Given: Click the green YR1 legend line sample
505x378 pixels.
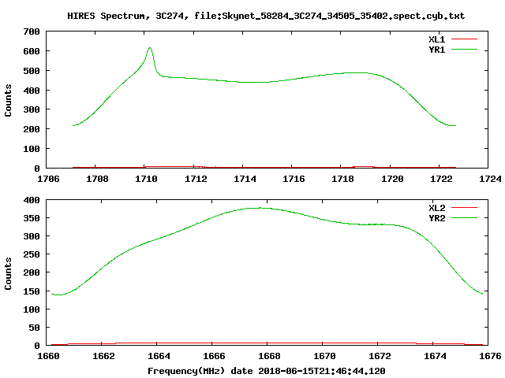Looking at the screenshot, I should (464, 50).
